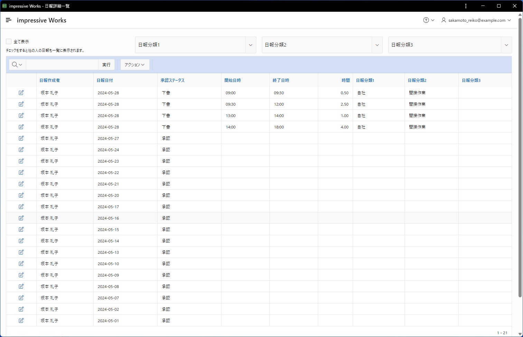Click the app kebab menu in title bar
The height and width of the screenshot is (337, 523).
[466, 6]
